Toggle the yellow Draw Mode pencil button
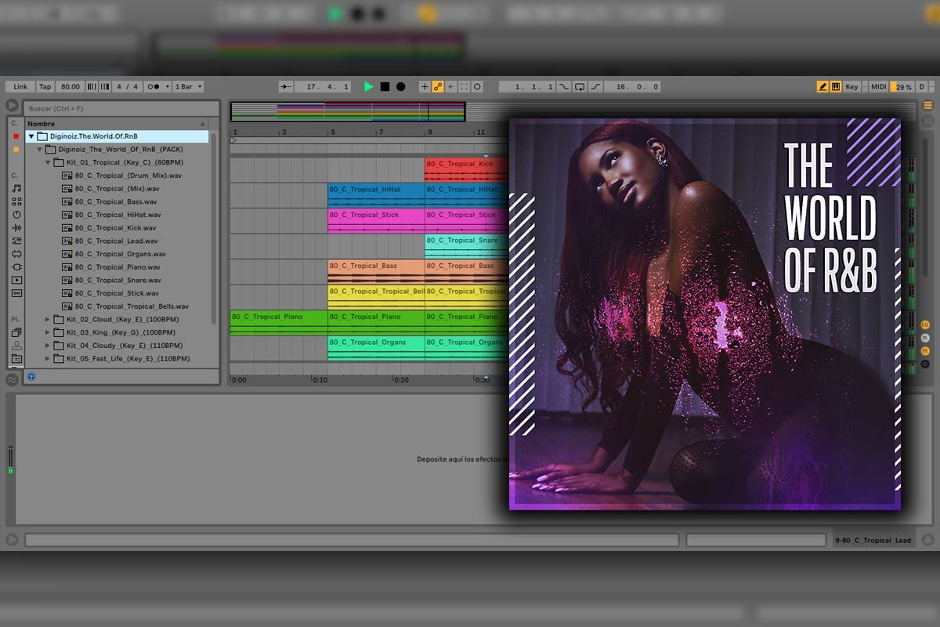Viewport: 940px width, 627px height. (x=822, y=87)
